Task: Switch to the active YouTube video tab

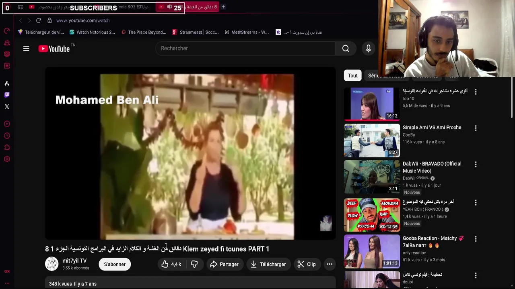Action: click(187, 7)
